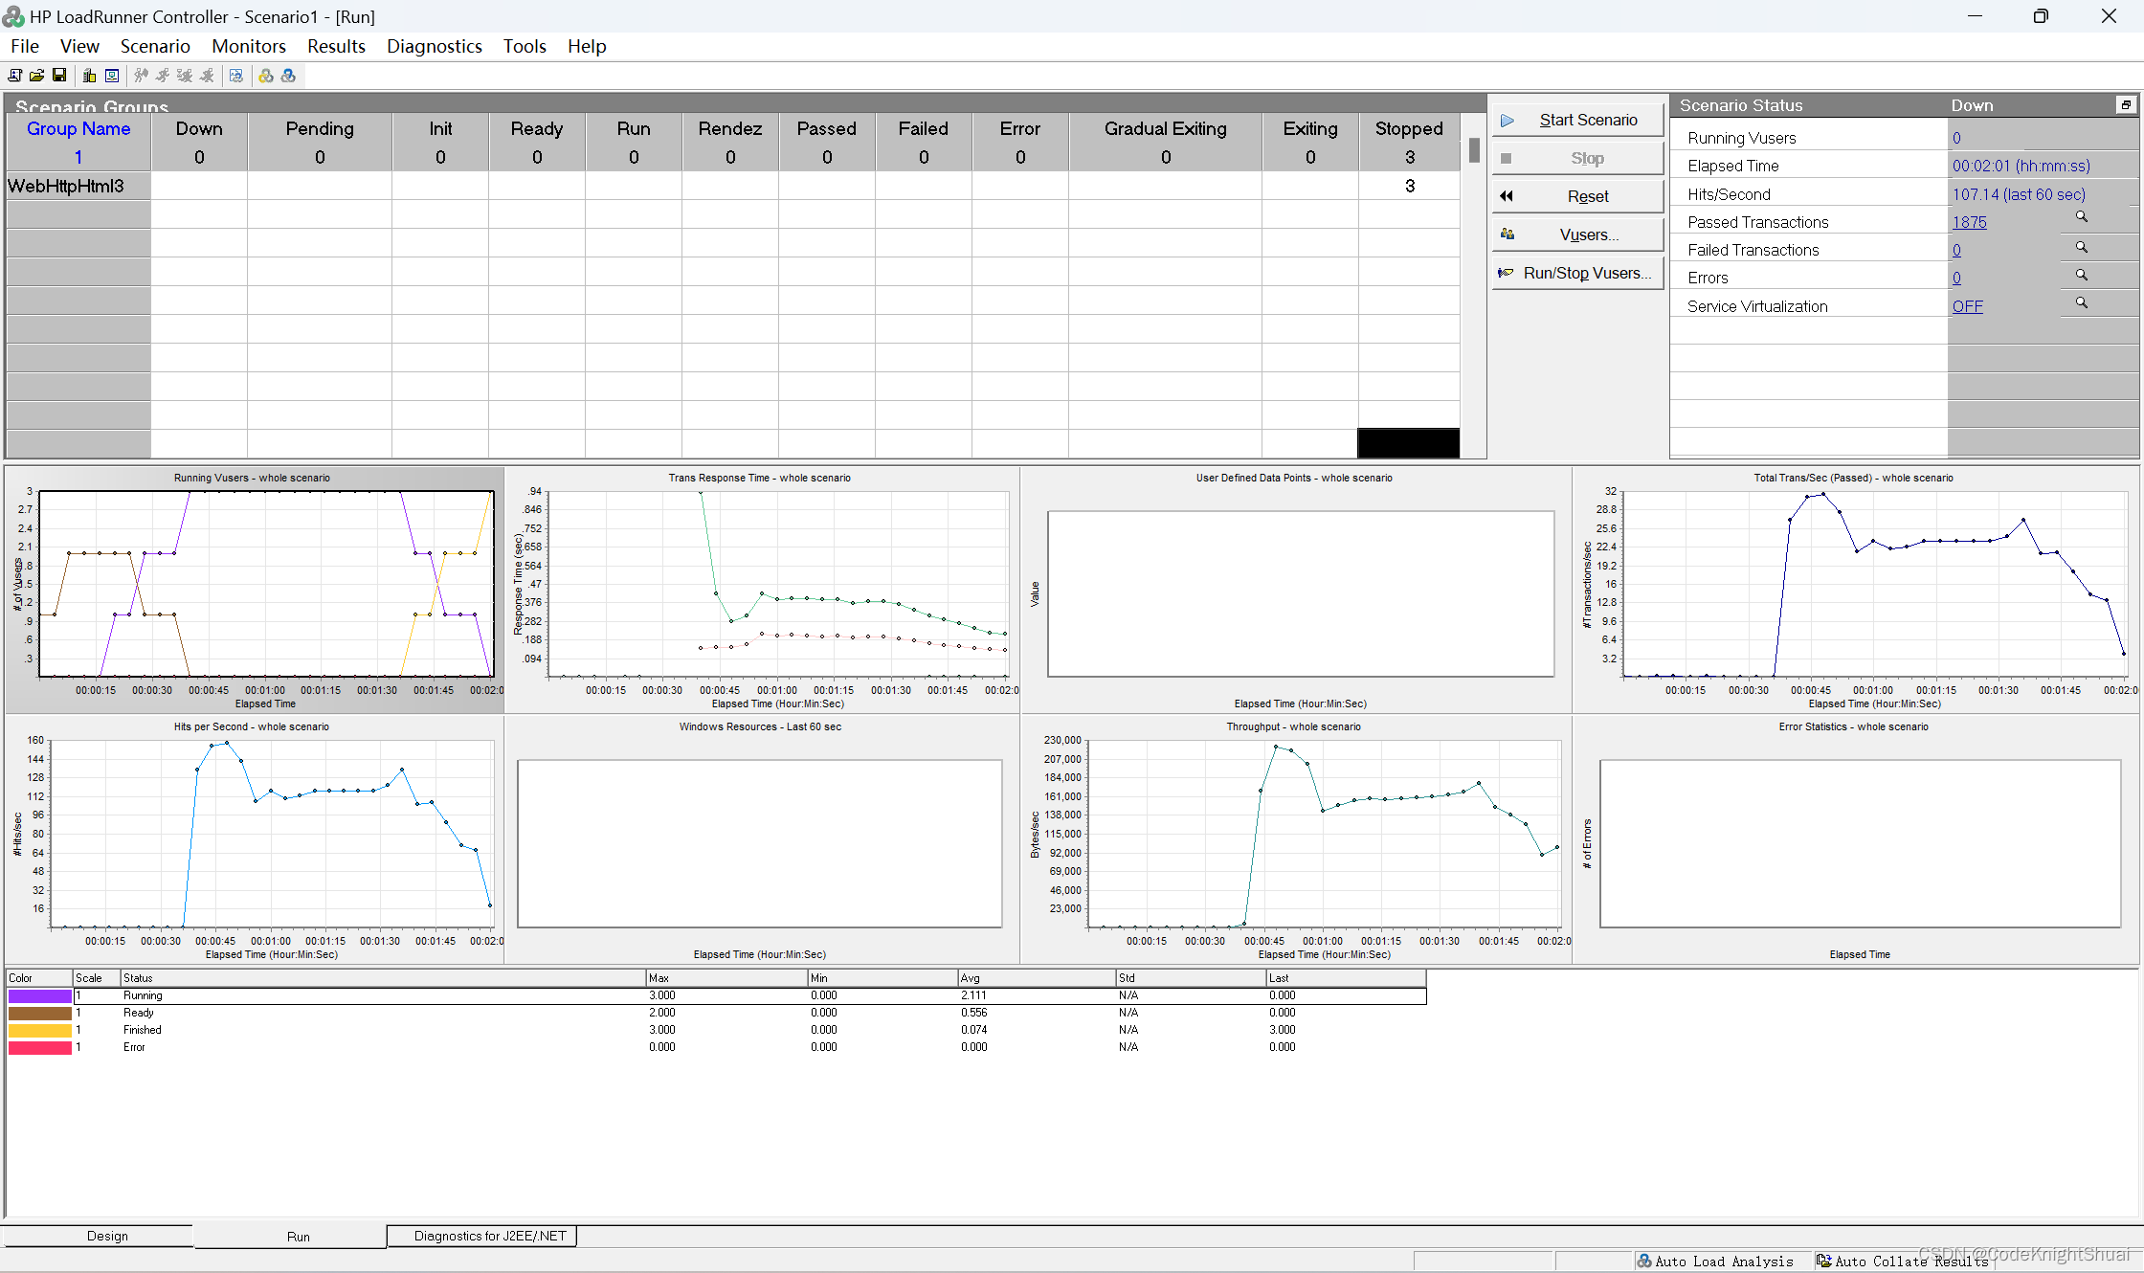Image resolution: width=2144 pixels, height=1273 pixels.
Task: Click the magnifier next to Errors
Action: 2081,275
